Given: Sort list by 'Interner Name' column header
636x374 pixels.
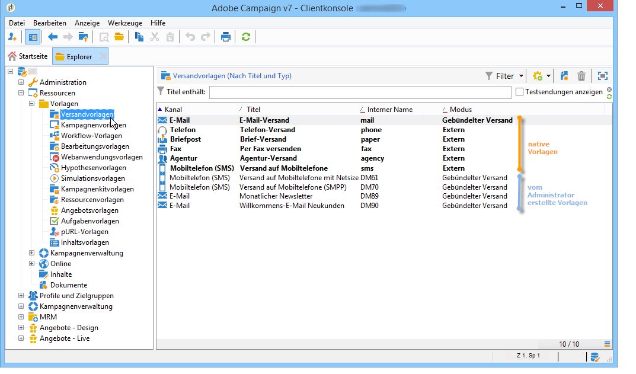Looking at the screenshot, I should (x=389, y=110).
